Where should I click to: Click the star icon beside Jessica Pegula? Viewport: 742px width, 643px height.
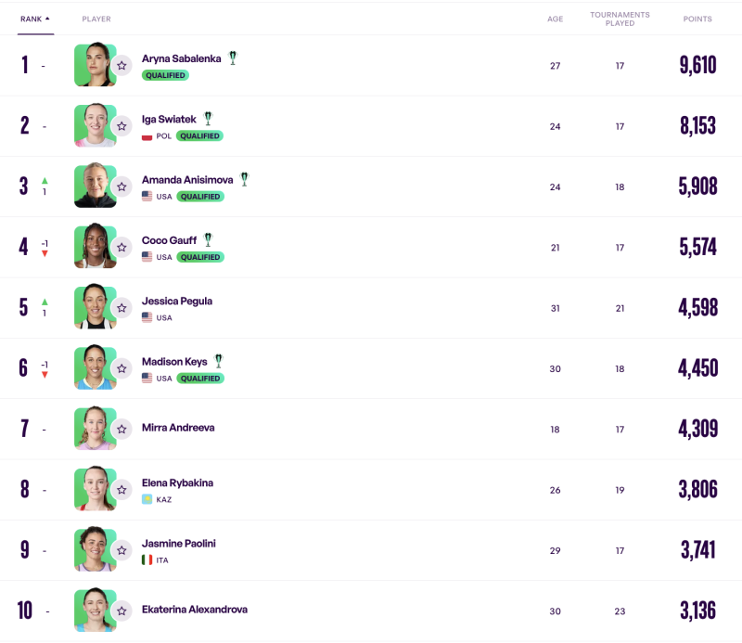tap(122, 308)
